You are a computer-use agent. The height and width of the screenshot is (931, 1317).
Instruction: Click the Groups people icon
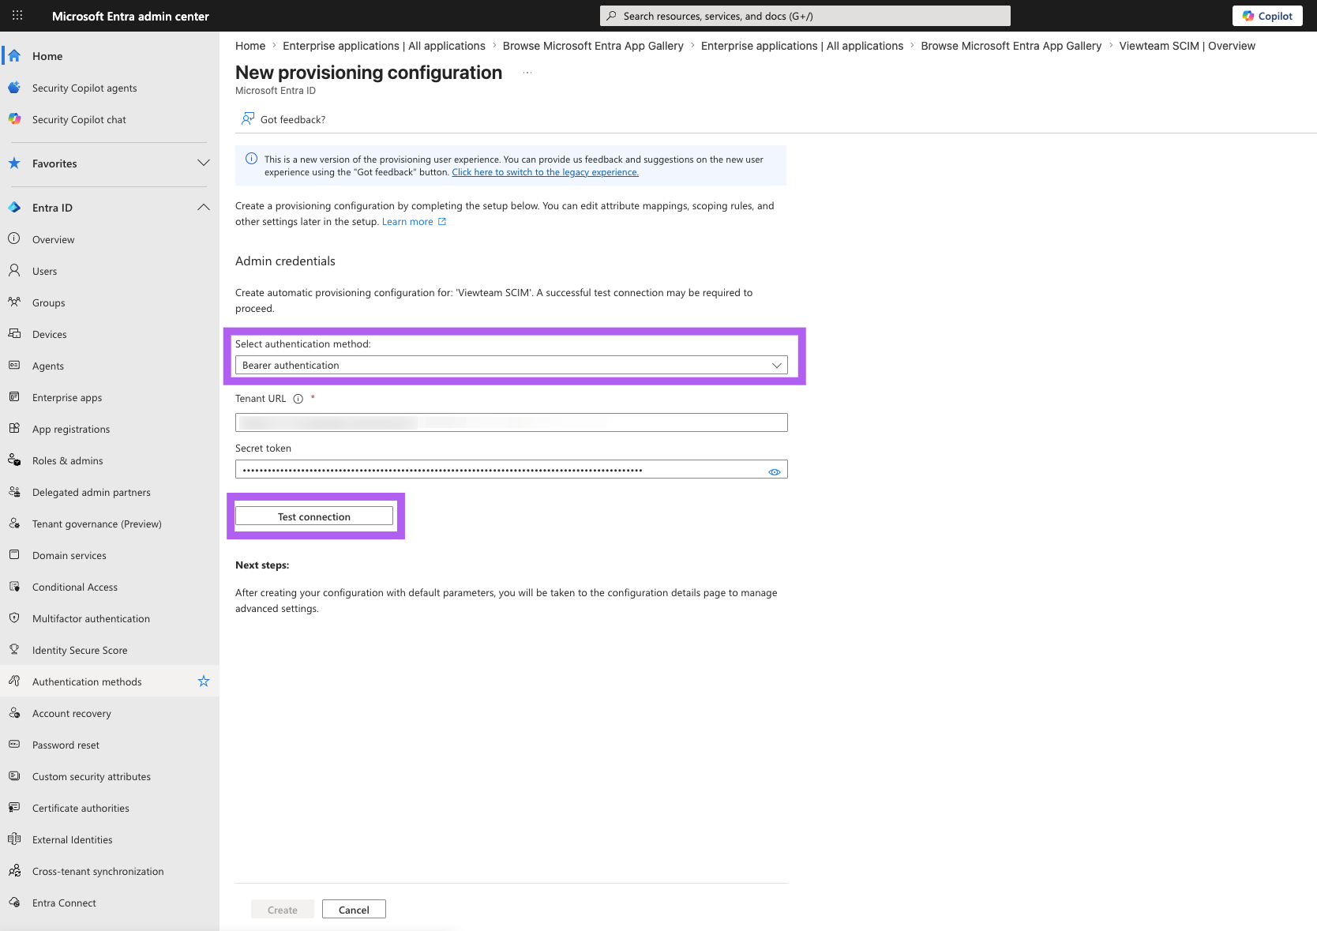[x=14, y=302]
